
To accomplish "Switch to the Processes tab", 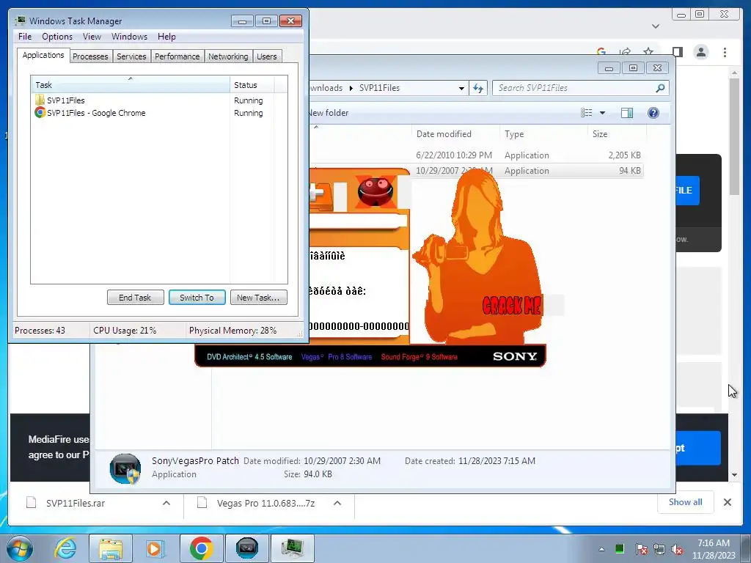I will point(90,56).
